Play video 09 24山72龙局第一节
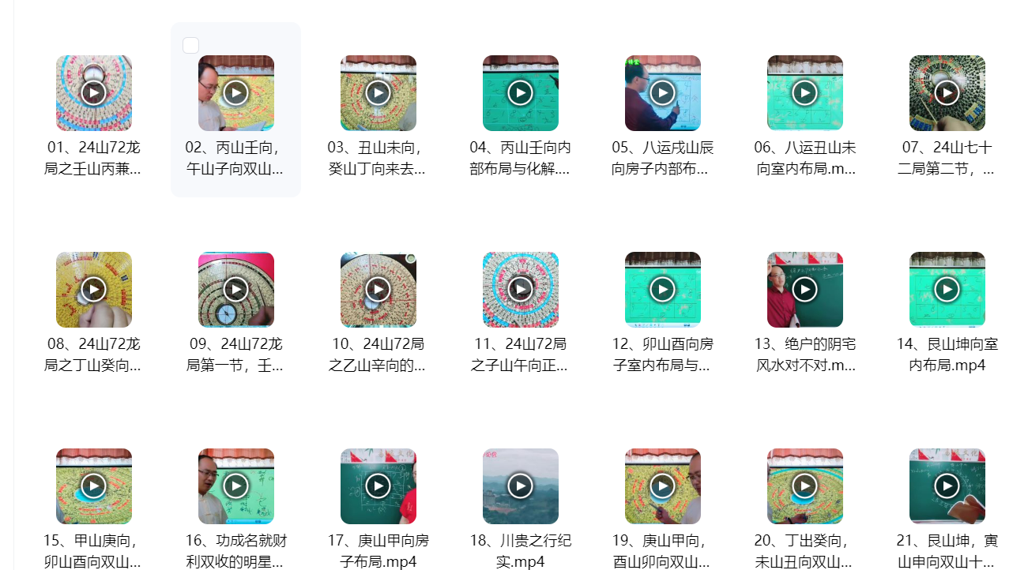This screenshot has height=570, width=1013. click(x=236, y=289)
